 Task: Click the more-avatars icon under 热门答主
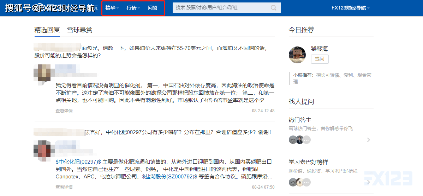[306, 140]
